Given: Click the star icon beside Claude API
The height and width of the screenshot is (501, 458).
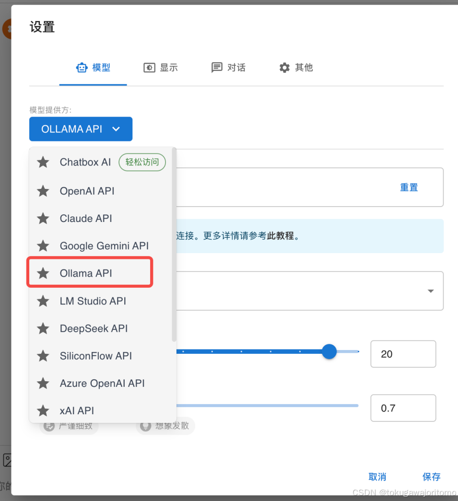Looking at the screenshot, I should (43, 219).
